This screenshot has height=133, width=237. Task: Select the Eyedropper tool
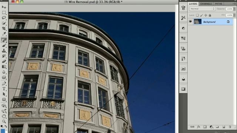pyautogui.click(x=4, y=34)
